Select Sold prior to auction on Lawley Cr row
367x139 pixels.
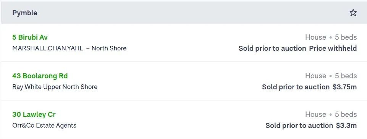pos(299,126)
